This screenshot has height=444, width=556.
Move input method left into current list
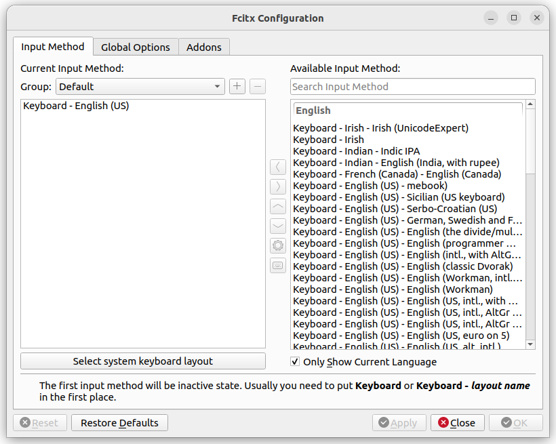[277, 167]
